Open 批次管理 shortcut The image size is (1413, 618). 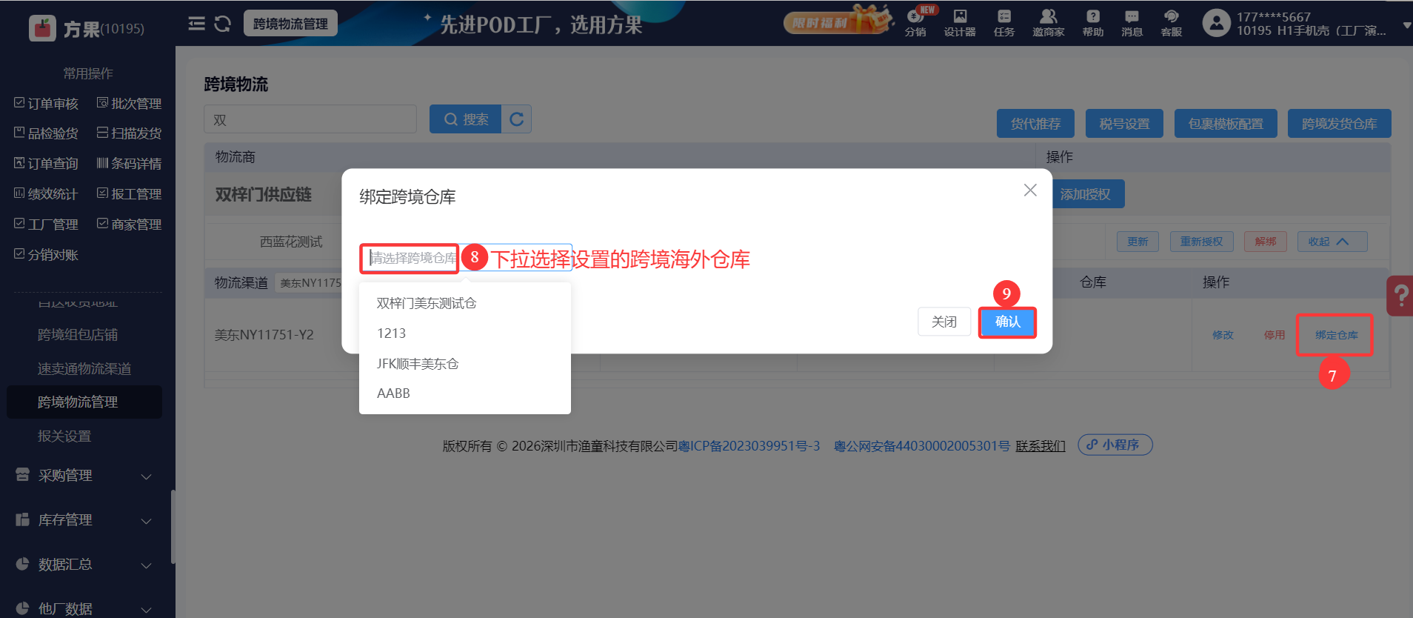(x=129, y=103)
